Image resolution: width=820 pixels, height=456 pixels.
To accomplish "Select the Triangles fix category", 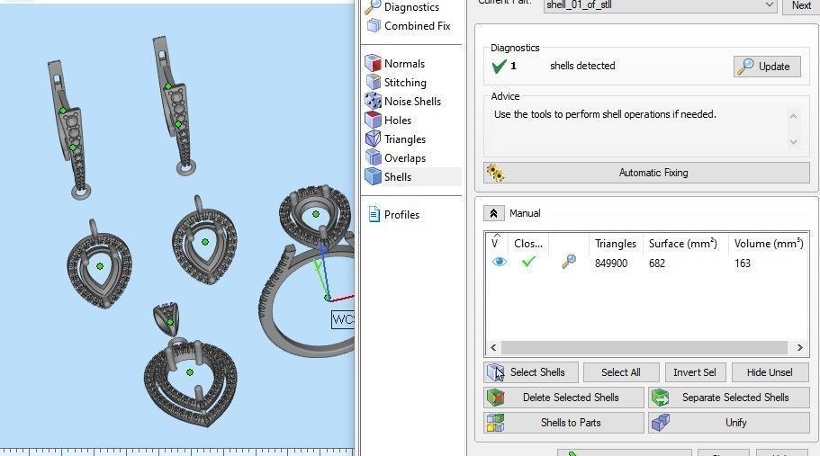I will [396, 139].
